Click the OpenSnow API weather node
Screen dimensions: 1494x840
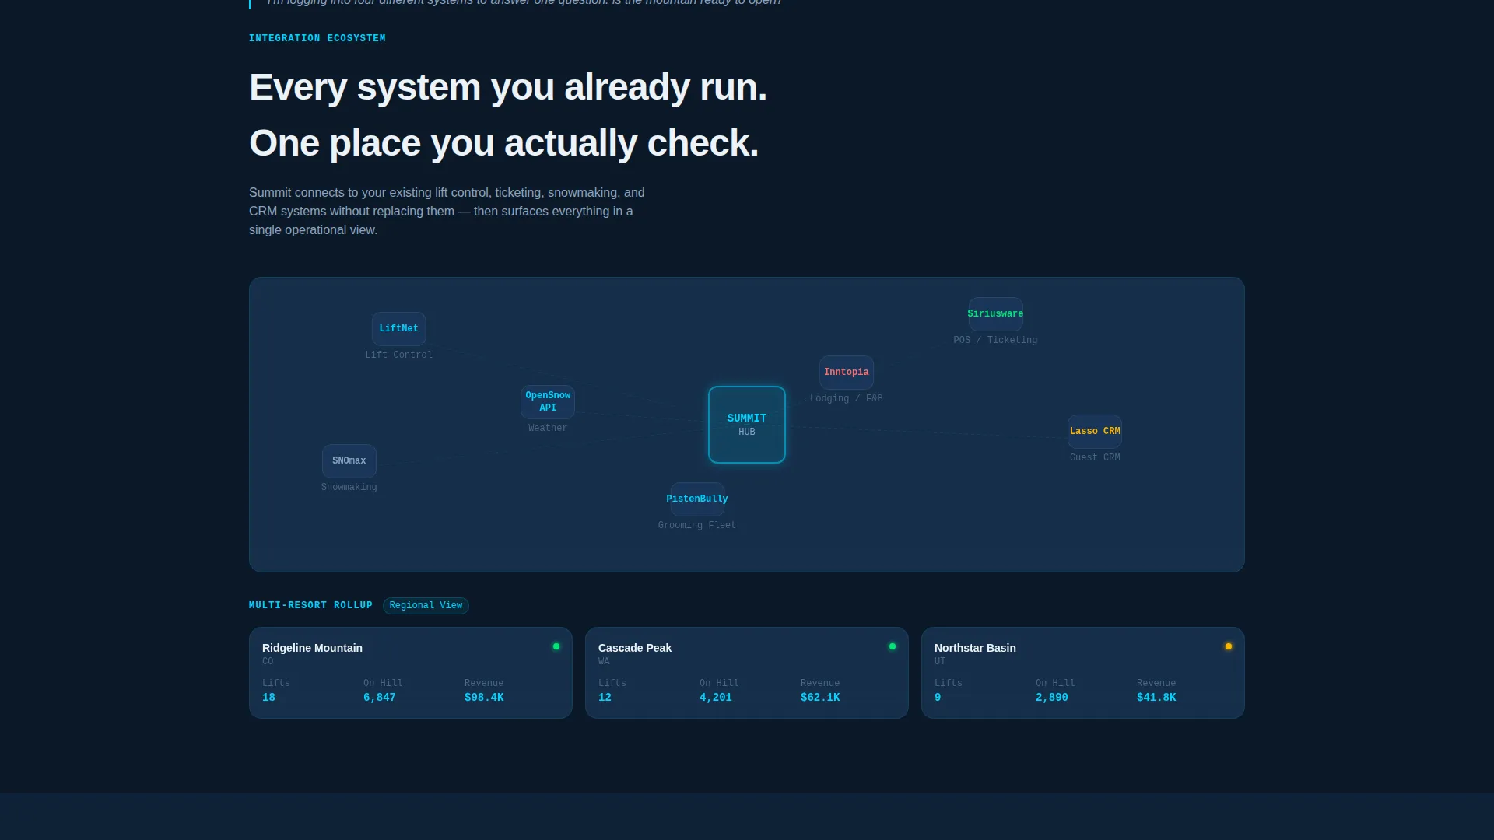coord(548,401)
